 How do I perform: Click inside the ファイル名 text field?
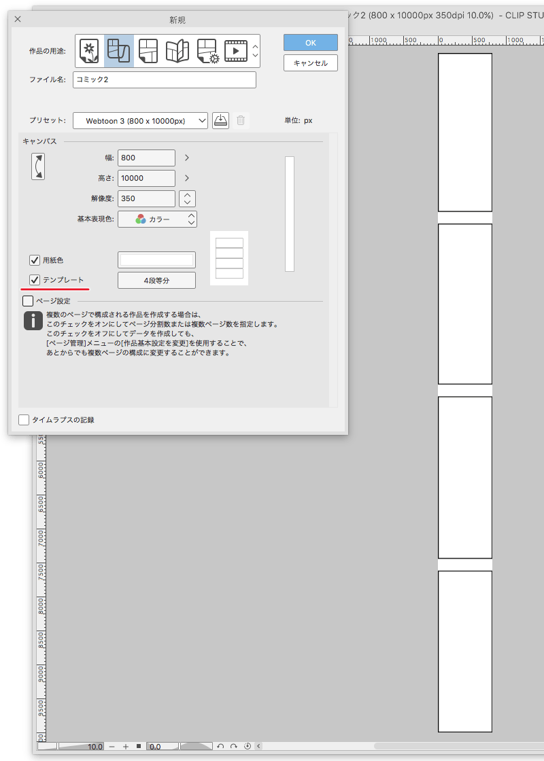pos(163,79)
